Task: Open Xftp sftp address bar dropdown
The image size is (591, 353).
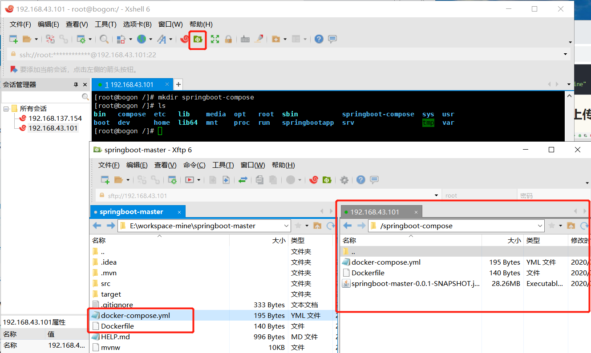Action: coord(436,195)
